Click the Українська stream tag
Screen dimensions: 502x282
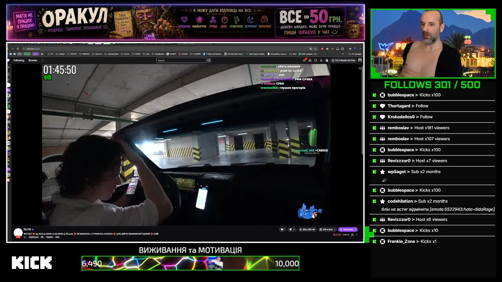(x=34, y=237)
